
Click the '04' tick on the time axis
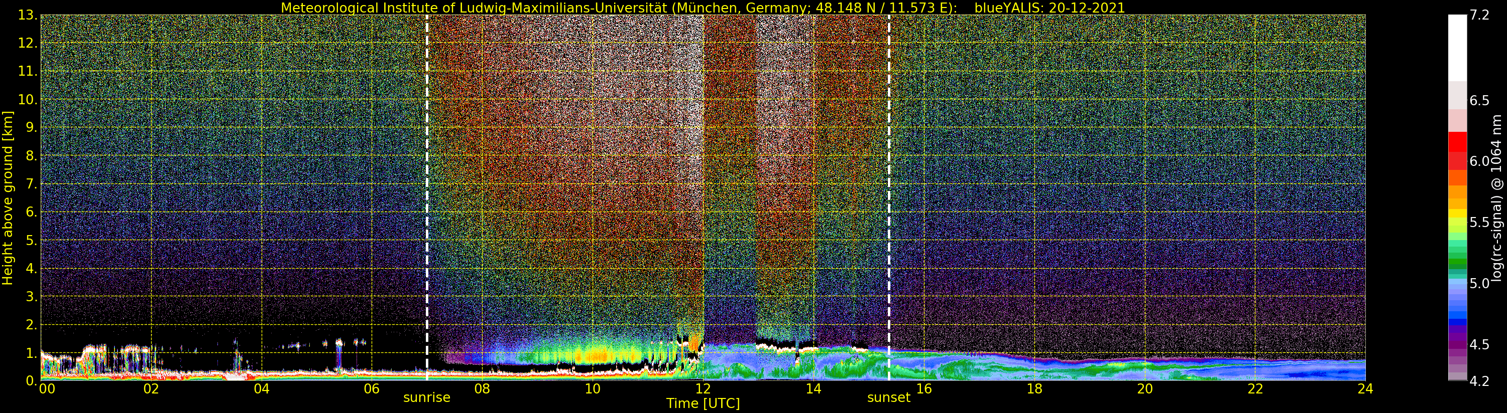(x=262, y=389)
